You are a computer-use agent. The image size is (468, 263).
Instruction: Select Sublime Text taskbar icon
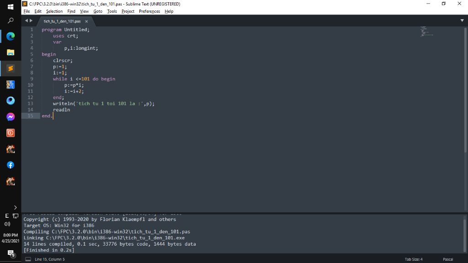click(x=11, y=68)
